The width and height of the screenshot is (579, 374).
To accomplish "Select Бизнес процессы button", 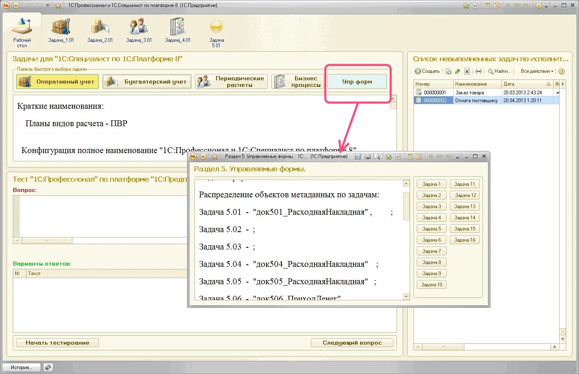I will click(297, 82).
